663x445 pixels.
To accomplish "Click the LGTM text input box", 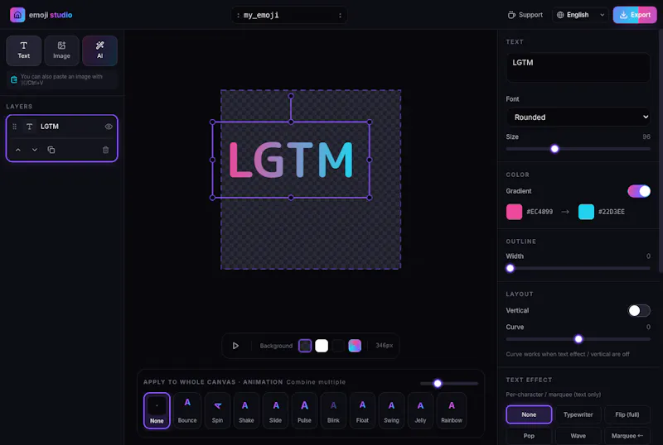I will (x=578, y=68).
